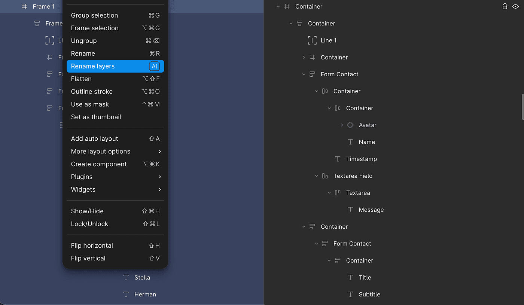Image resolution: width=524 pixels, height=305 pixels.
Task: Collapse the Textarea Field layer
Action: [316, 176]
